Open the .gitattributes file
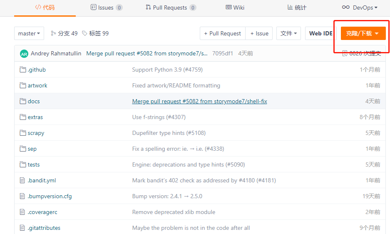The height and width of the screenshot is (234, 390). pos(44,228)
